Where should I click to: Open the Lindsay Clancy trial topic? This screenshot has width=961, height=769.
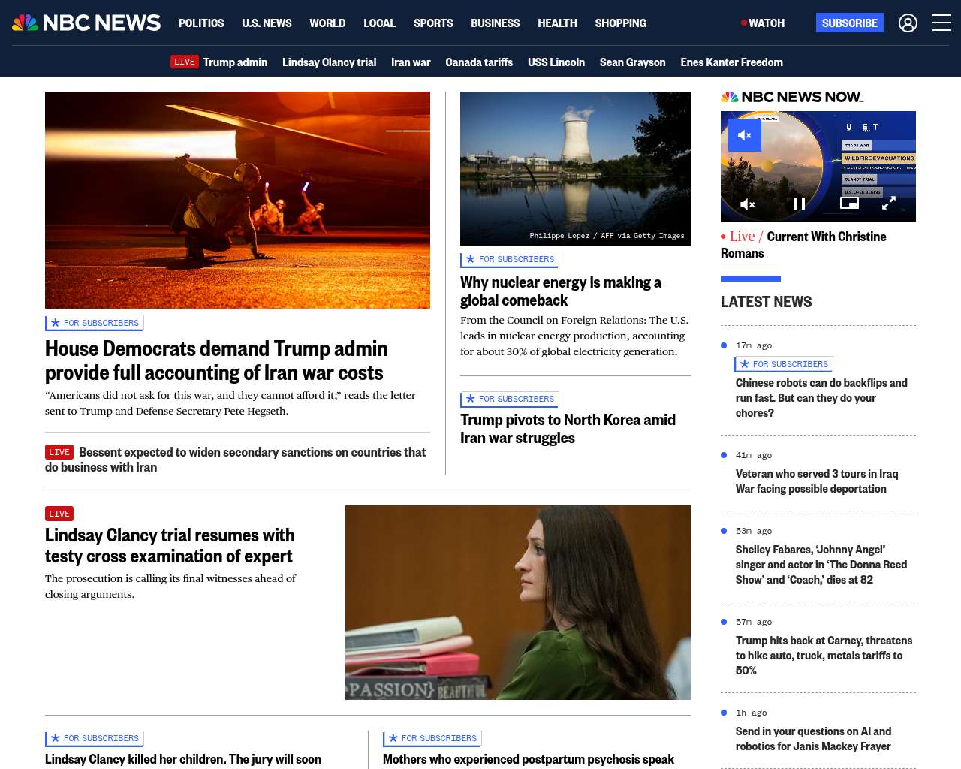coord(329,62)
